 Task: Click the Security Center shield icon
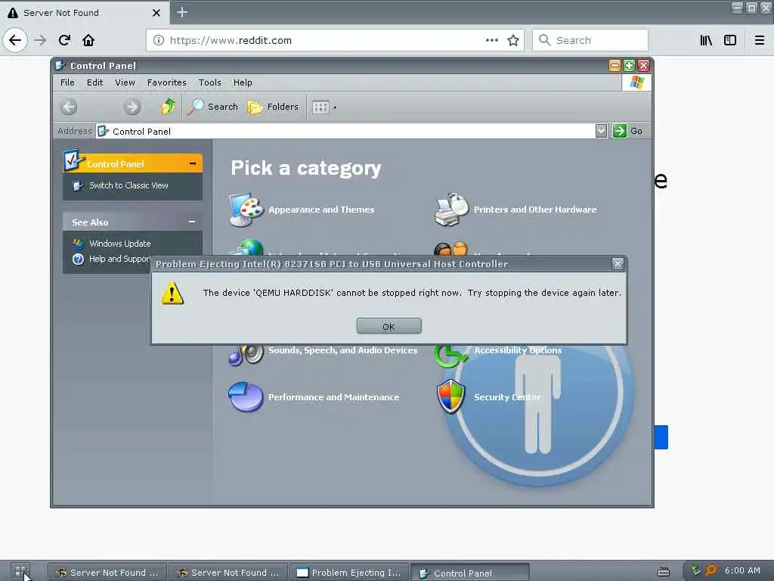[x=451, y=396]
